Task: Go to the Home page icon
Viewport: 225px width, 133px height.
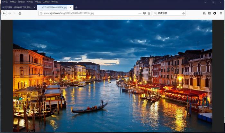Action: pyautogui.click(x=20, y=13)
